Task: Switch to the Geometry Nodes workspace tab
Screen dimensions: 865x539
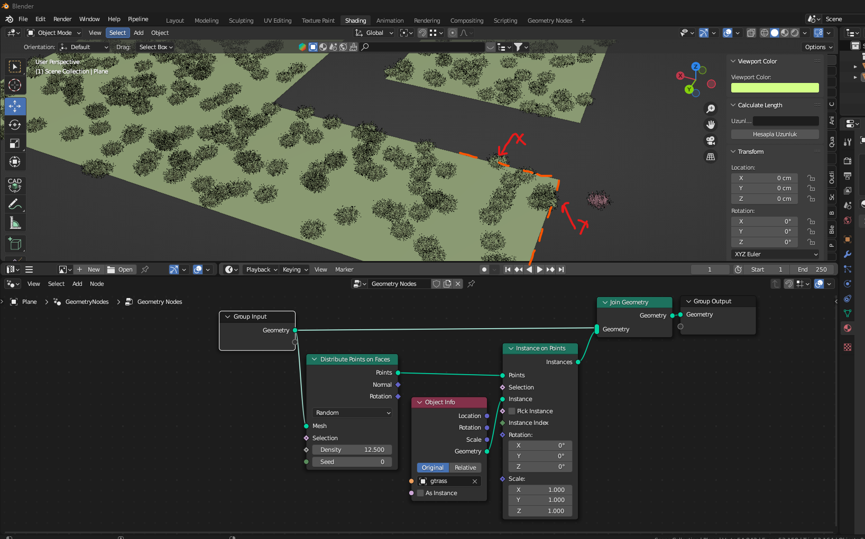Action: coord(550,21)
